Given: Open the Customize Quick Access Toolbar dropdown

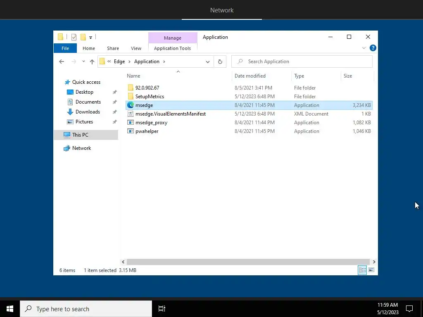Looking at the screenshot, I should [90, 38].
